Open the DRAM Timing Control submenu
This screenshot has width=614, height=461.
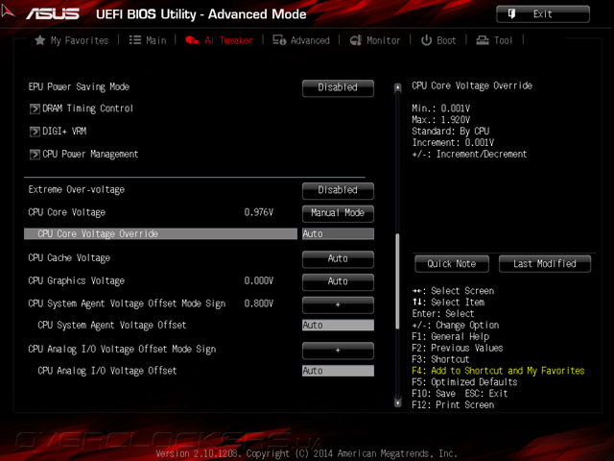click(87, 109)
